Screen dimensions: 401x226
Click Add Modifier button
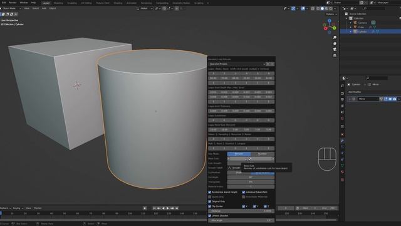click(x=355, y=92)
